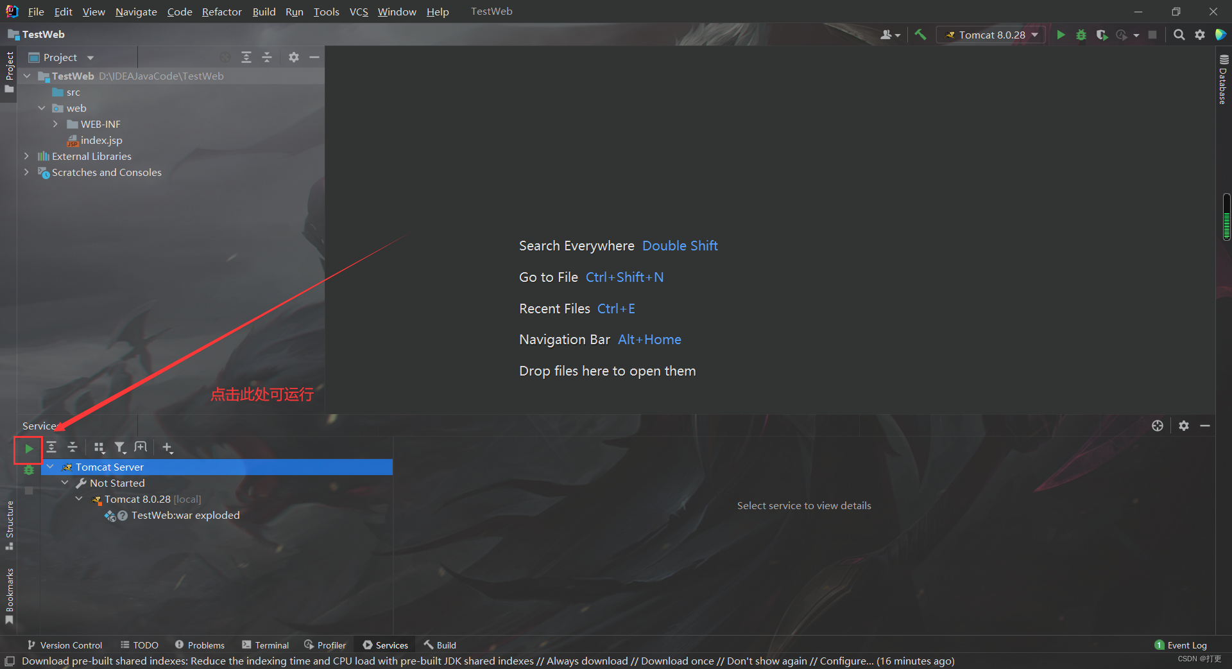This screenshot has width=1232, height=669.
Task: Toggle the Bookmarks tool window side tab
Action: point(9,596)
